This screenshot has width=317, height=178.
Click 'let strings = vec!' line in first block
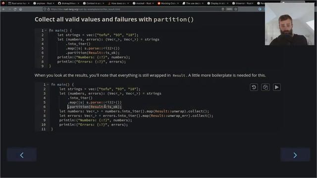point(98,35)
